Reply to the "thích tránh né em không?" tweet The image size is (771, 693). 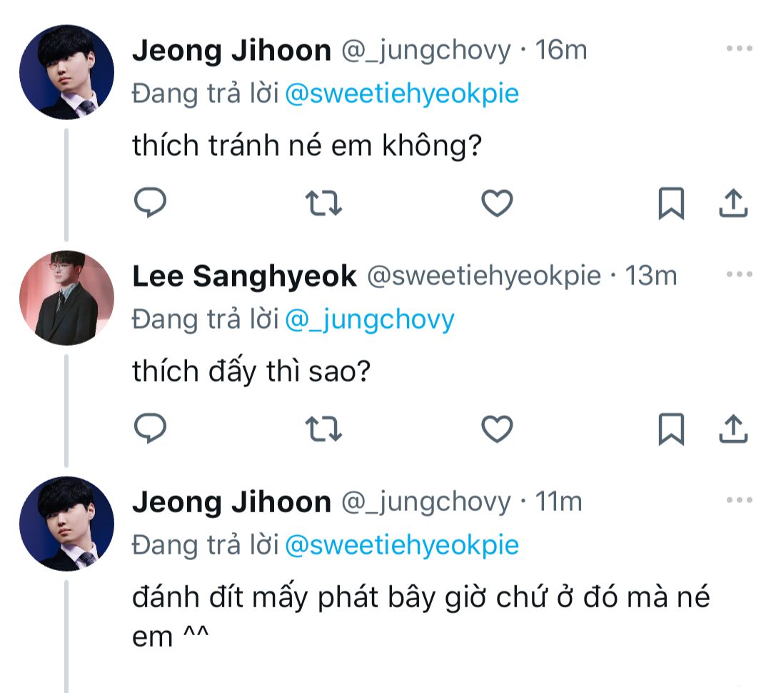click(151, 204)
